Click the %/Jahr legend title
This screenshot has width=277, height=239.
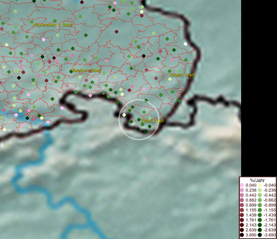257,180
